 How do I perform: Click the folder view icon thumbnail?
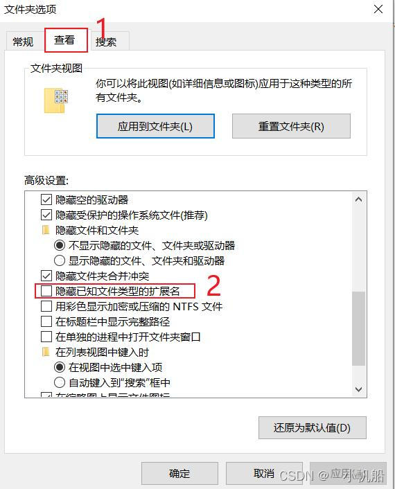(56, 100)
